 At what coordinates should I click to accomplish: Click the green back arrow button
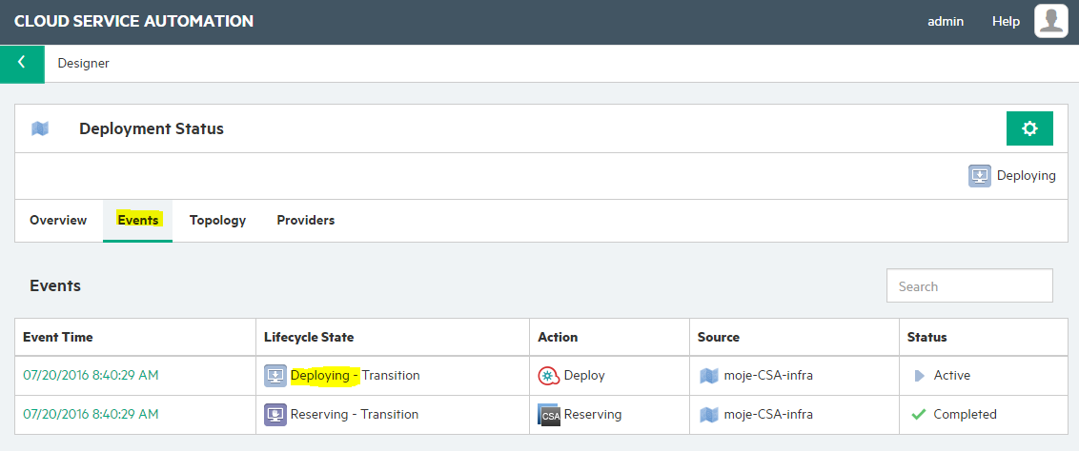(22, 64)
